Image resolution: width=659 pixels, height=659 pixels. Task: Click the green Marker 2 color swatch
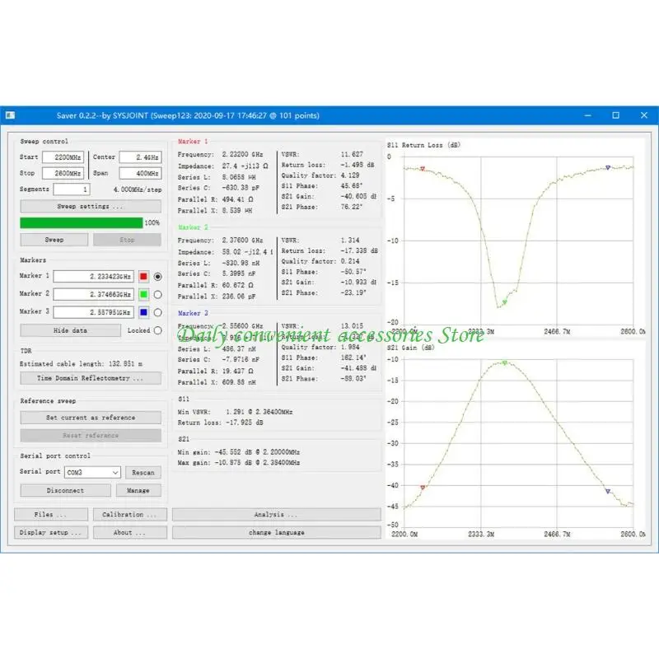143,295
